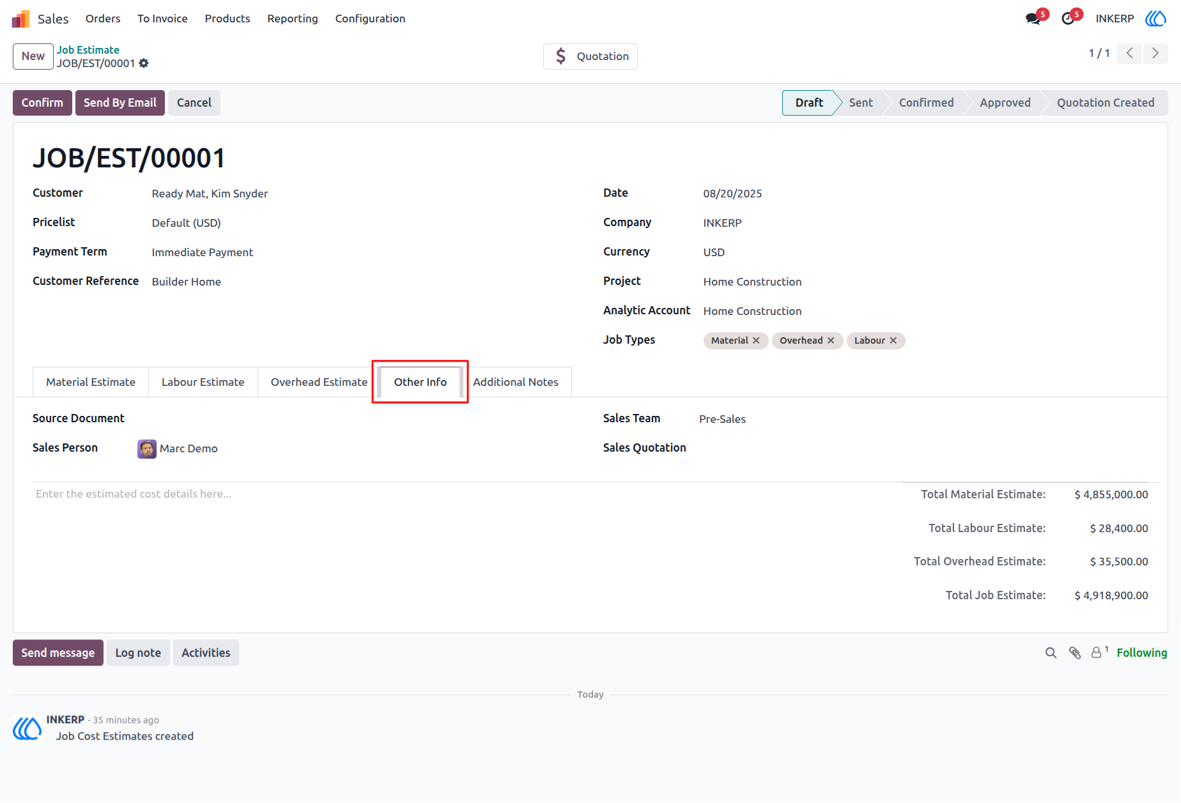Switch to the Overhead Estimate tab
The height and width of the screenshot is (803, 1181).
319,382
